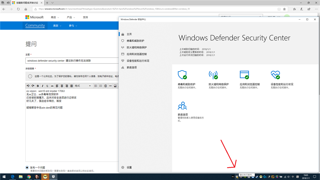Toggle reading view in Edge address bar
Viewport: 320px width, 180px height.
279,9
